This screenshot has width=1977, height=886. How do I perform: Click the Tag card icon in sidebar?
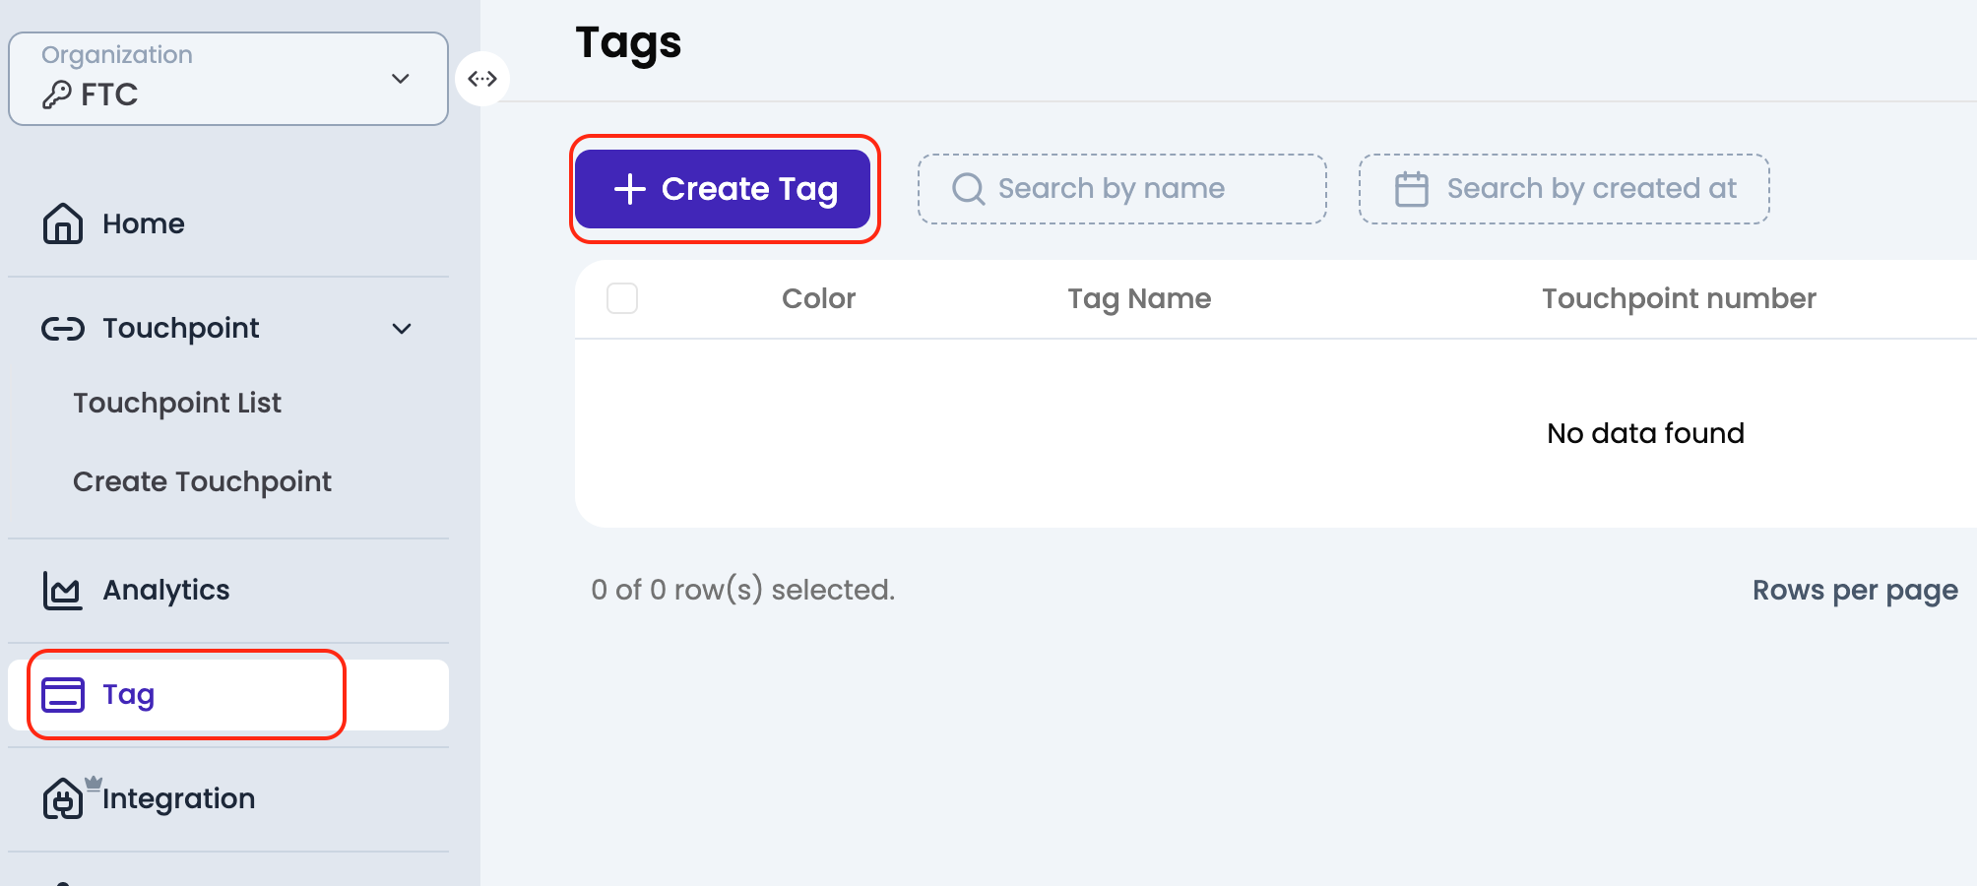tap(62, 694)
